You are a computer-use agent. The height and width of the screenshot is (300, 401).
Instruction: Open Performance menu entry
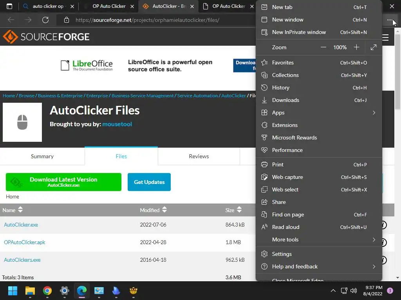point(319,150)
